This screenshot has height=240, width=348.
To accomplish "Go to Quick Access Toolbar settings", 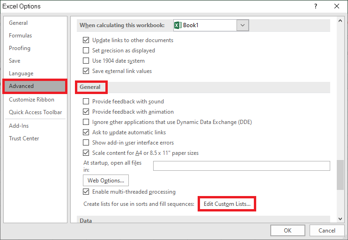I will 35,112.
